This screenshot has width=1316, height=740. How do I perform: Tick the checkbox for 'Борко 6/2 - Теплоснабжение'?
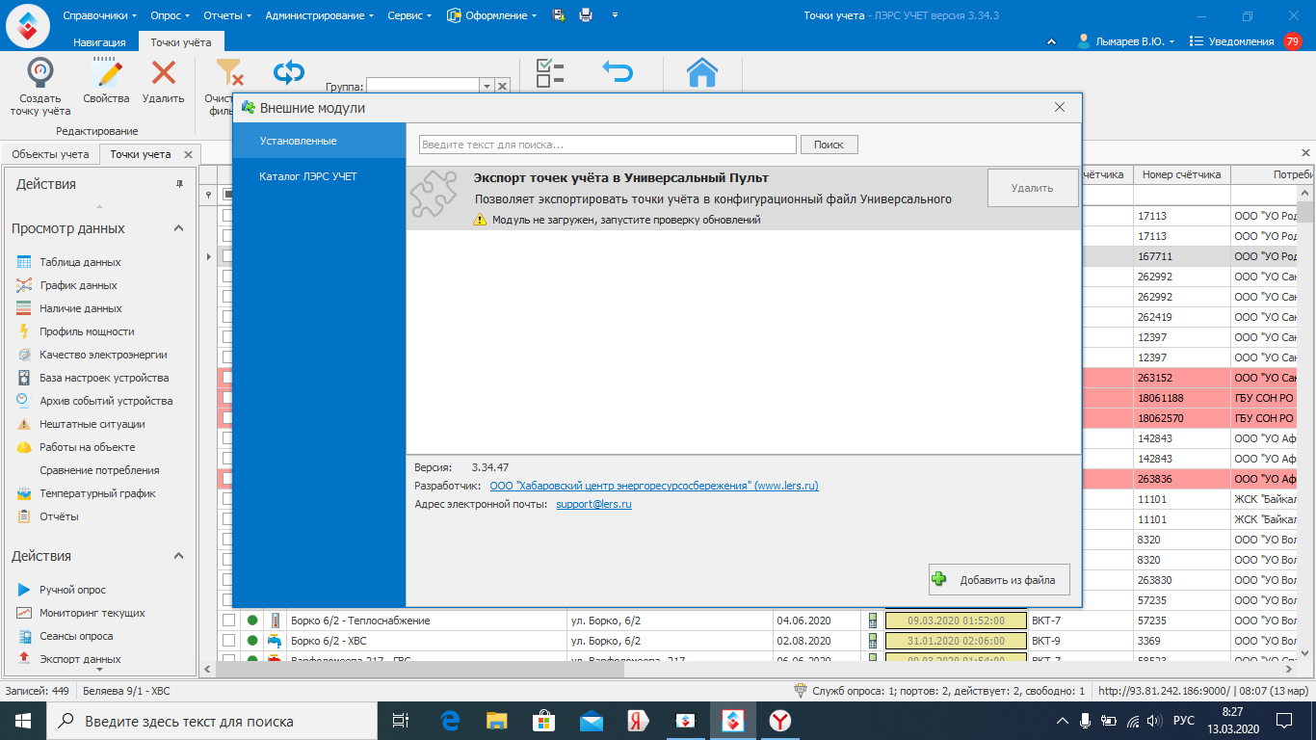(x=228, y=621)
